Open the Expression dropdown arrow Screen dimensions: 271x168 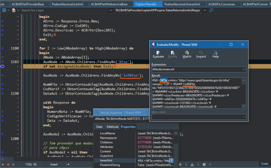pos(244,69)
